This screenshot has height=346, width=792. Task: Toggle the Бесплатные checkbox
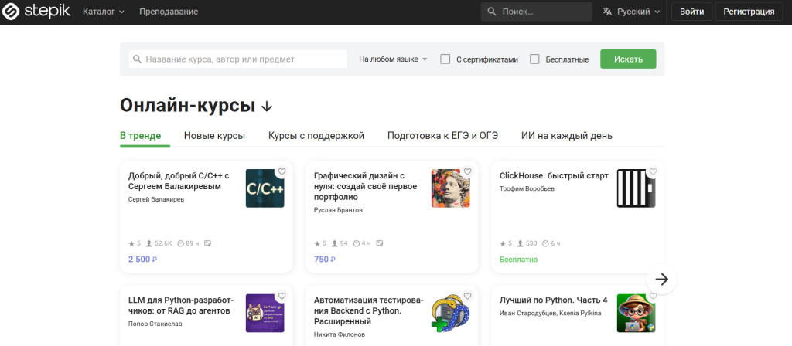(534, 59)
